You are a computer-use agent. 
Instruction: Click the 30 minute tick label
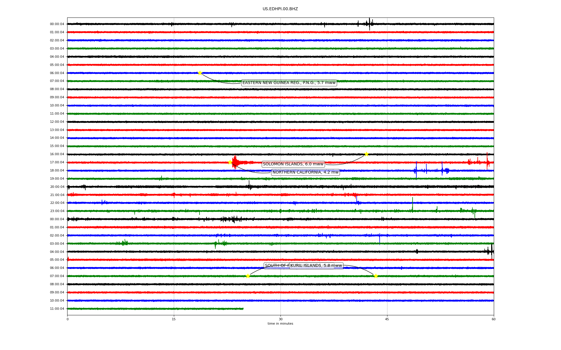pyautogui.click(x=280, y=319)
